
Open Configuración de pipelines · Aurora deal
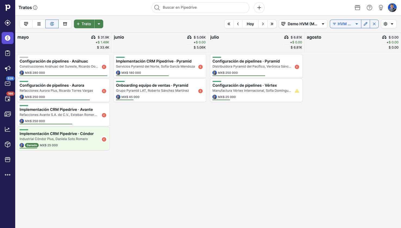point(63,90)
